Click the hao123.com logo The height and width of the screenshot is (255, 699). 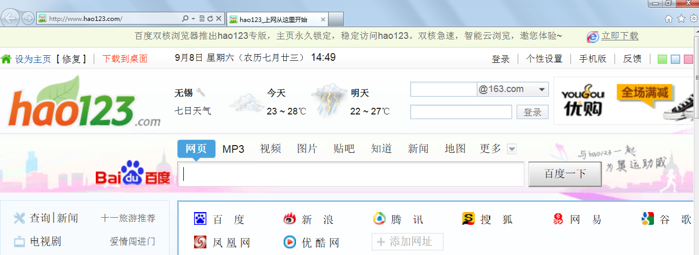coord(84,102)
